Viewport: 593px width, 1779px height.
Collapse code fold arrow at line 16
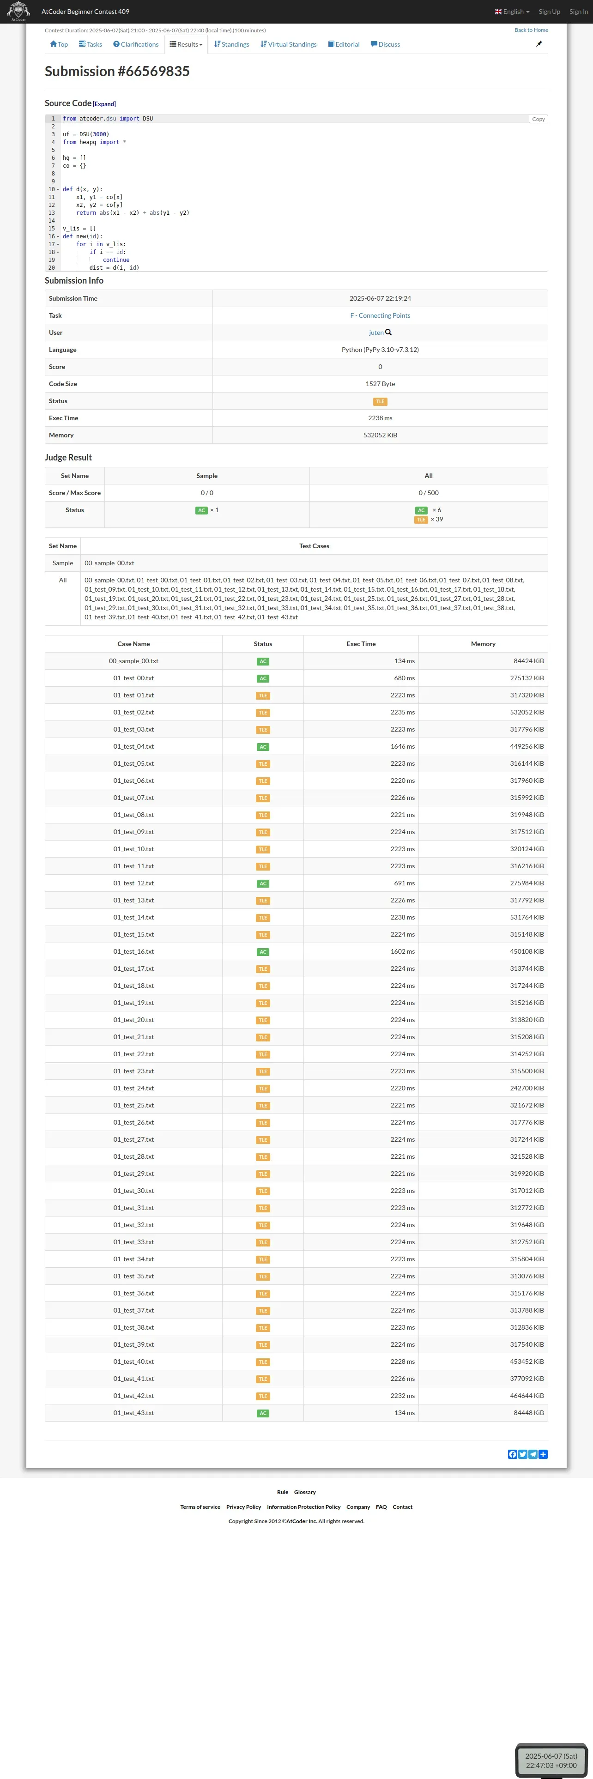(x=58, y=236)
